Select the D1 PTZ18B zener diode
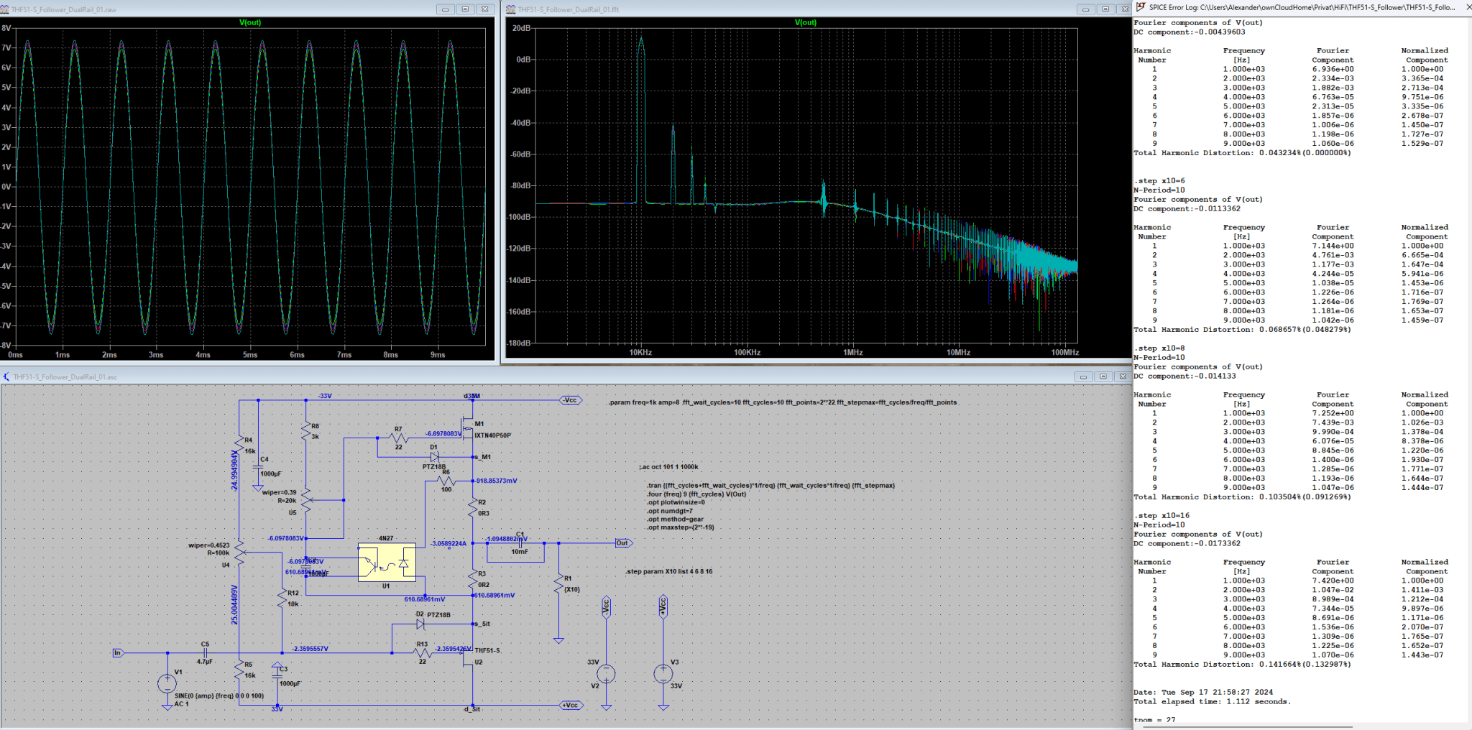The width and height of the screenshot is (1472, 730). click(x=434, y=456)
